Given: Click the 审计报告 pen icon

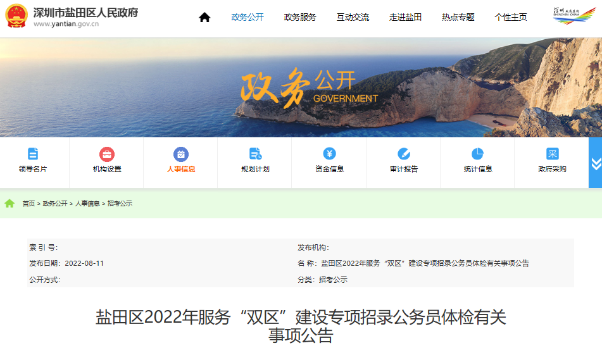Looking at the screenshot, I should tap(403, 154).
